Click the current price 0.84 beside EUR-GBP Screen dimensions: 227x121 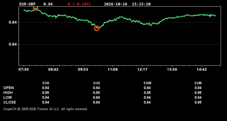click(x=48, y=4)
